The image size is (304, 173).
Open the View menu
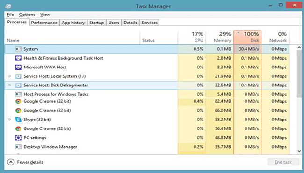45,15
